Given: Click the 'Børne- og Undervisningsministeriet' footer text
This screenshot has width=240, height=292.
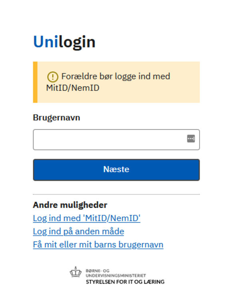Looking at the screenshot, I should 116,273.
